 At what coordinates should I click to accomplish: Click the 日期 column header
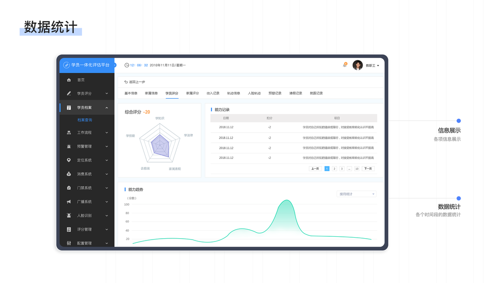226,118
